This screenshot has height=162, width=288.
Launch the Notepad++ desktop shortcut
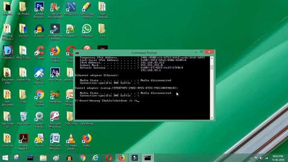click(71, 31)
